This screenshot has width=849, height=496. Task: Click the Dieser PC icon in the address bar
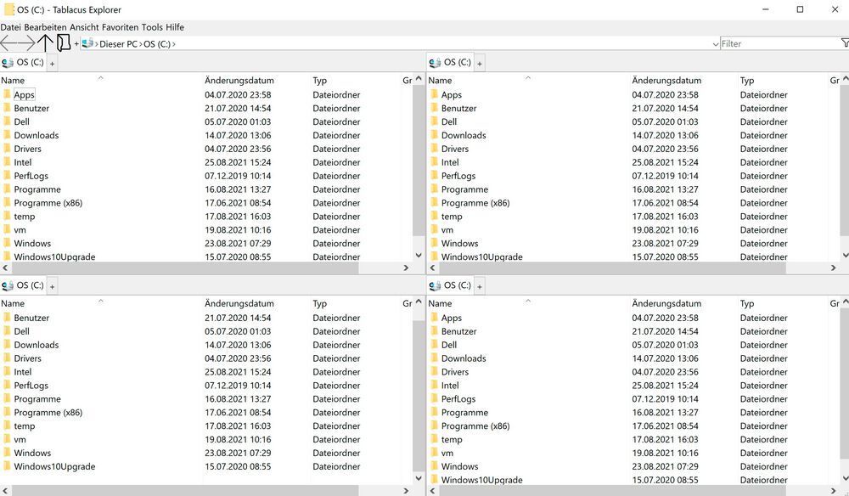coord(88,43)
